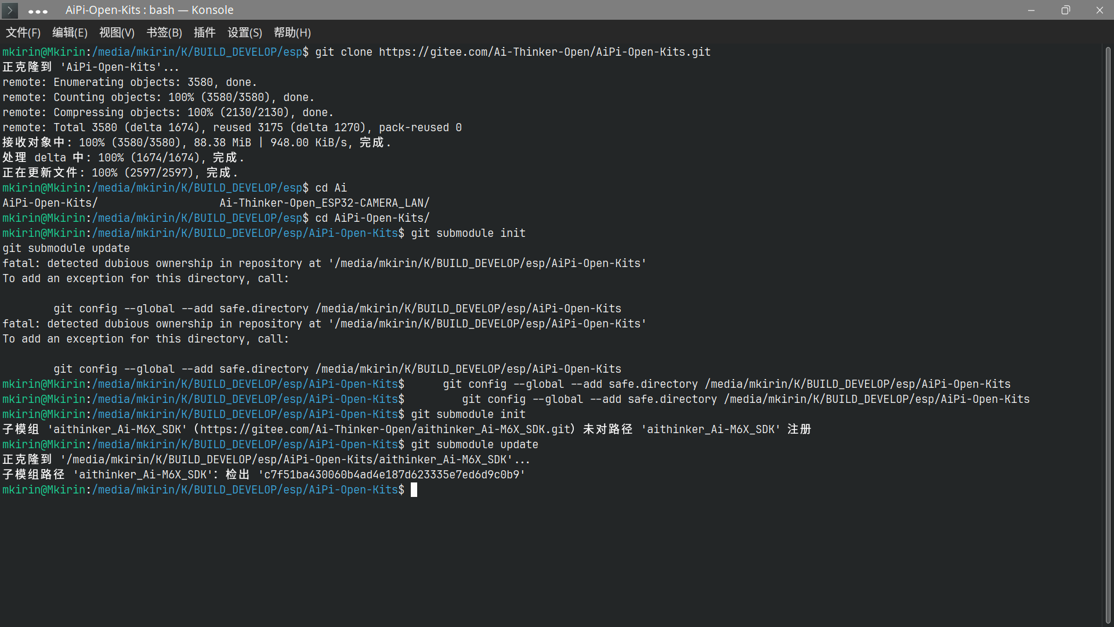Click first indented 'git config --global --add safe.directory' suggestion
The width and height of the screenshot is (1114, 627).
(337, 309)
